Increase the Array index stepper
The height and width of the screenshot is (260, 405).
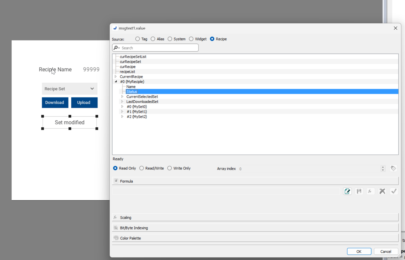click(383, 167)
